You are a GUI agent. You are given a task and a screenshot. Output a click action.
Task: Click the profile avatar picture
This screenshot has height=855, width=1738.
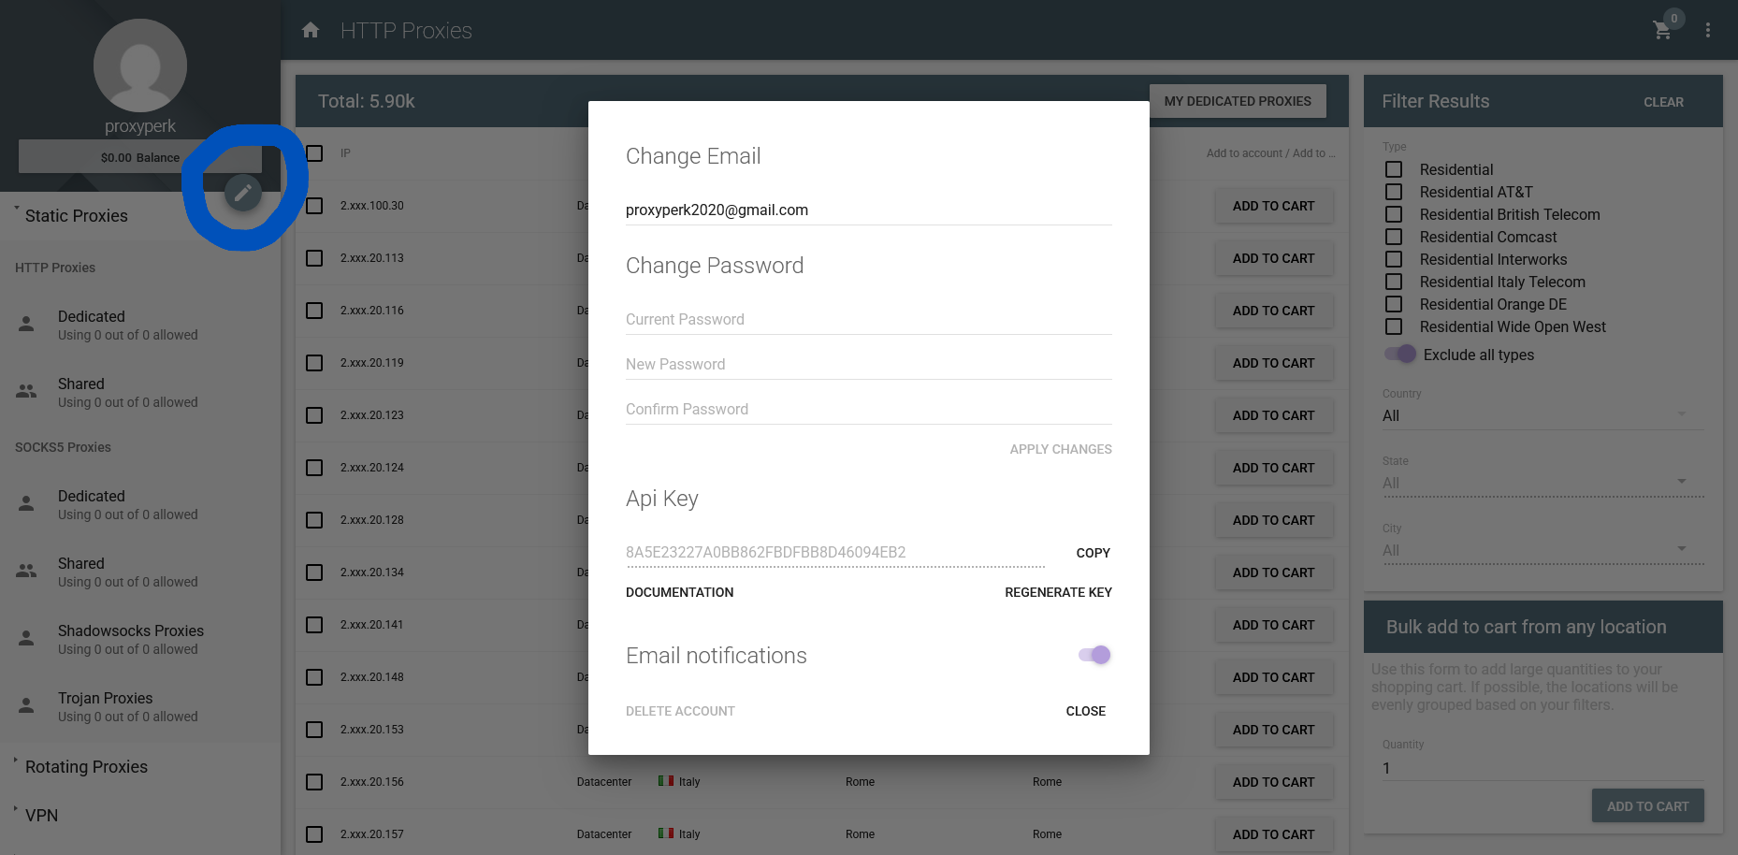(140, 65)
